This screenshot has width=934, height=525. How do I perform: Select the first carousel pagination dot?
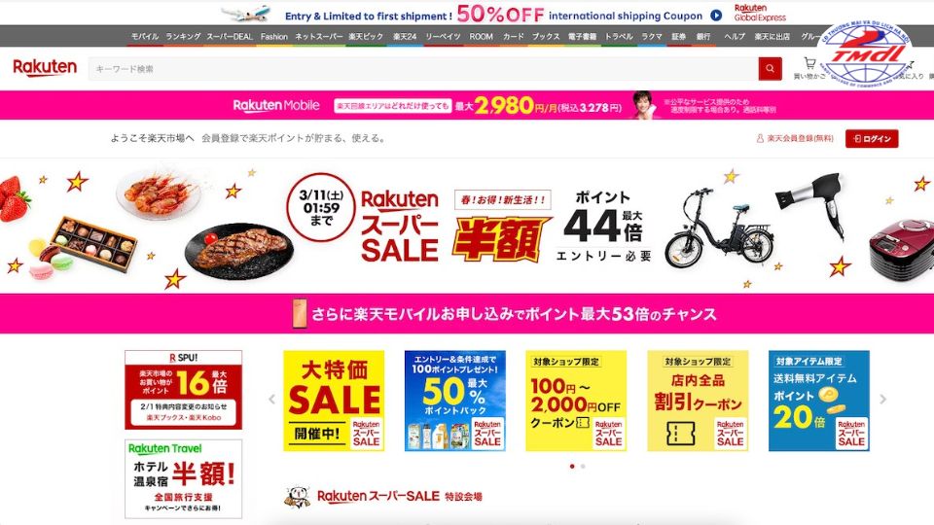click(572, 466)
